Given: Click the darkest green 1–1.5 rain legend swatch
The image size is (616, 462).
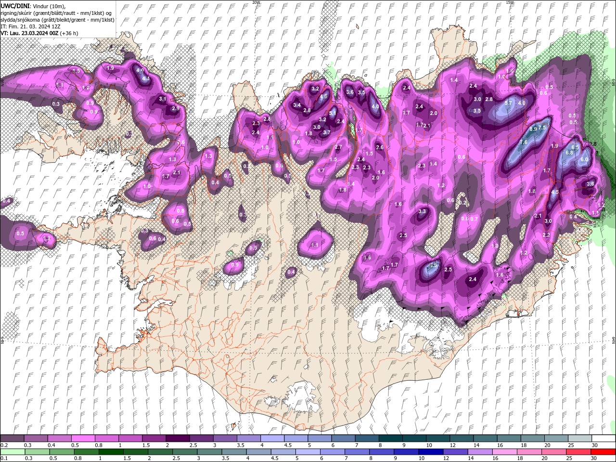Looking at the screenshot, I should click(111, 452).
